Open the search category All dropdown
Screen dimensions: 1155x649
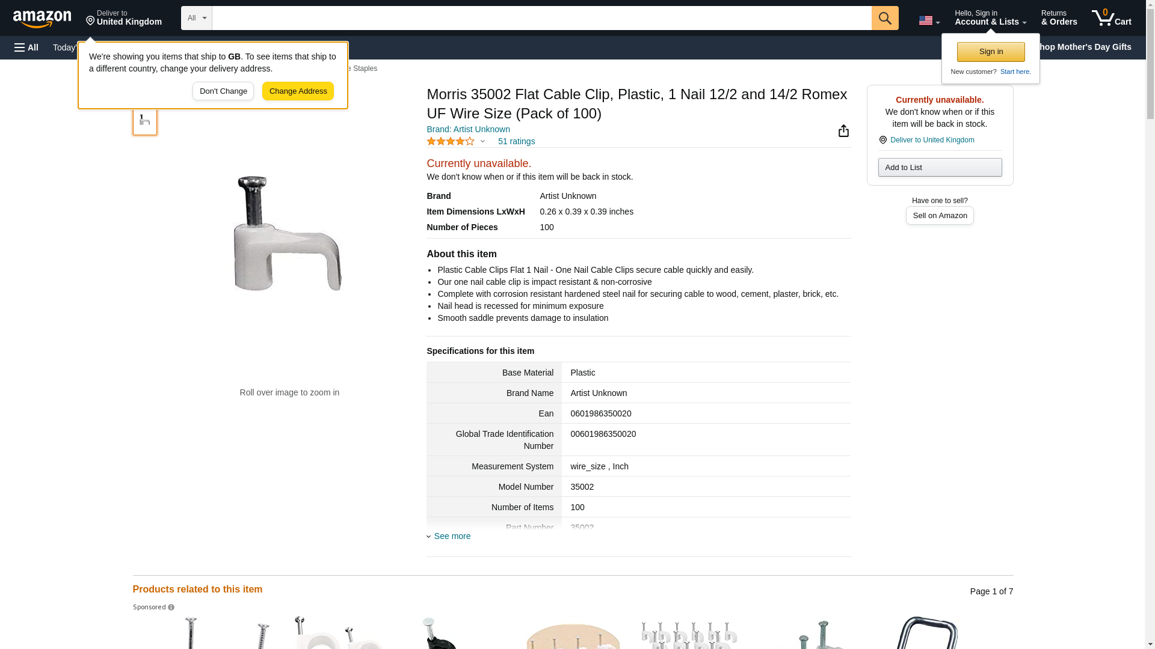(x=196, y=18)
